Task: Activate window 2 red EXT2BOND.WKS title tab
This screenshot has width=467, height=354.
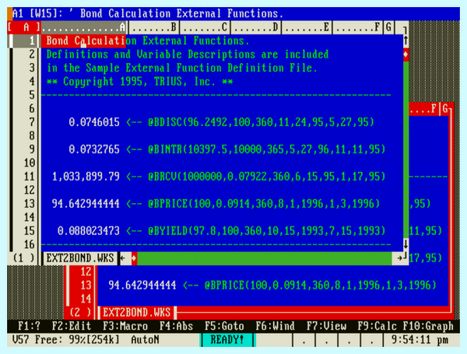Action: click(137, 313)
